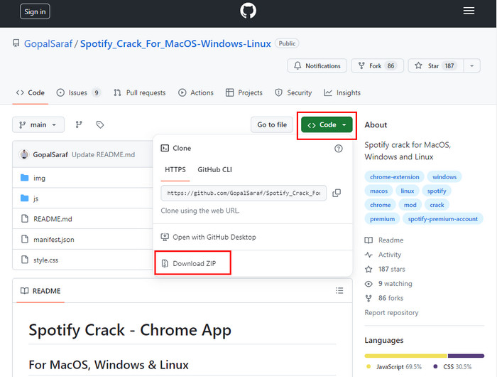Click the img folder icon
497x377 pixels.
pos(24,178)
